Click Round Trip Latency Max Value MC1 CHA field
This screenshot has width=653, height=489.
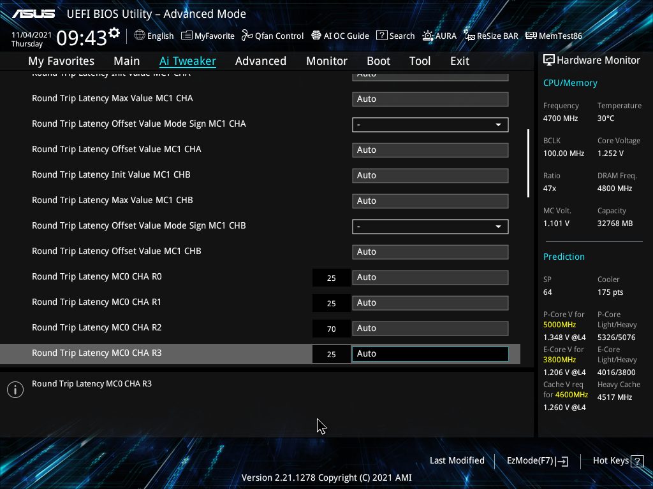[430, 99]
